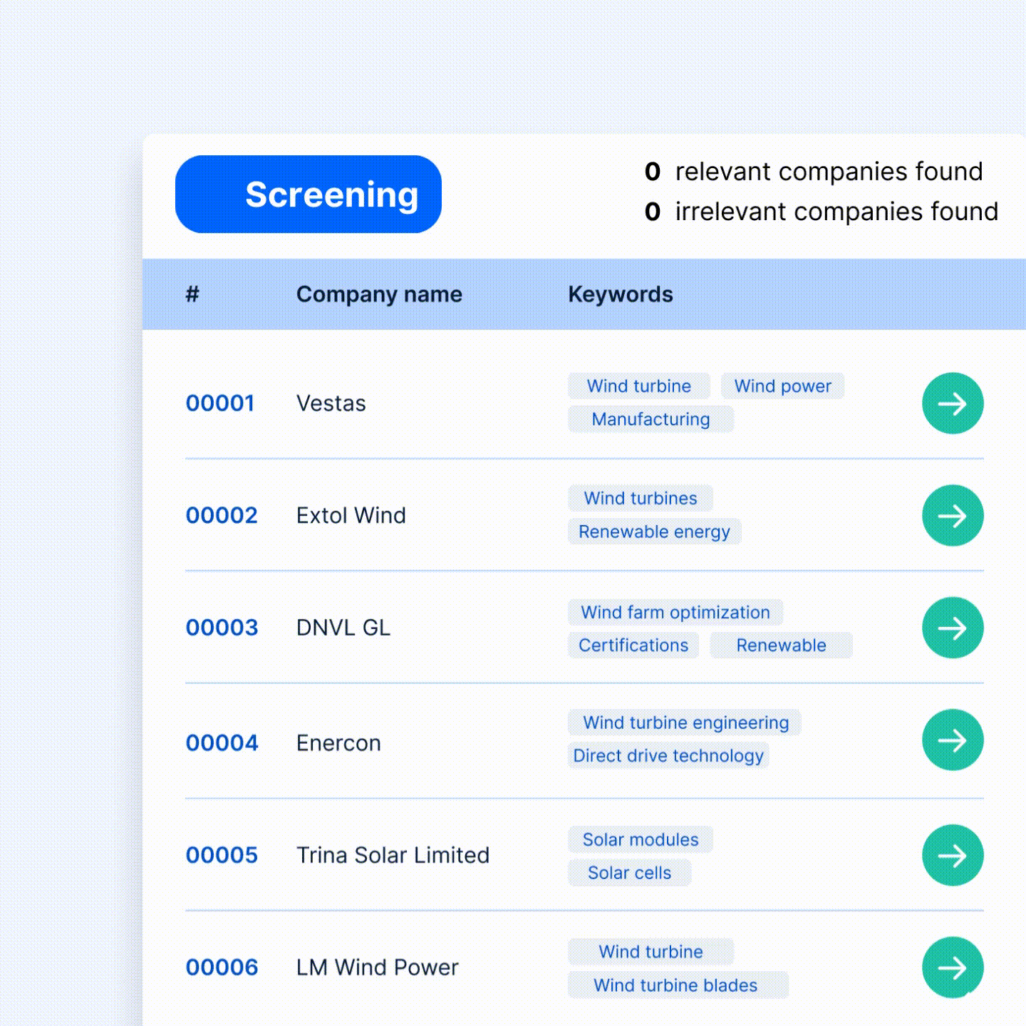Screen dimensions: 1026x1026
Task: Open Enercon row arrow icon
Action: [x=953, y=740]
